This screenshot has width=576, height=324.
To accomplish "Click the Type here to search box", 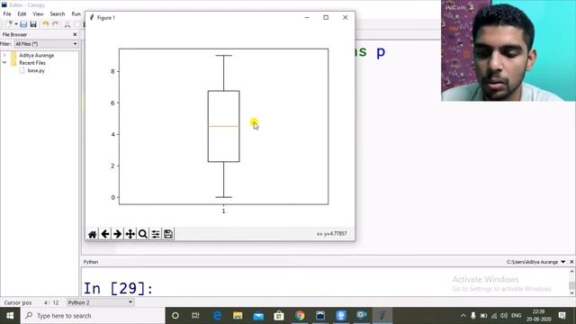I will pos(93,316).
